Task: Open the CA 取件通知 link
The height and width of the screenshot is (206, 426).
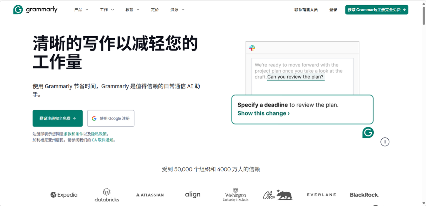Action: click(103, 140)
